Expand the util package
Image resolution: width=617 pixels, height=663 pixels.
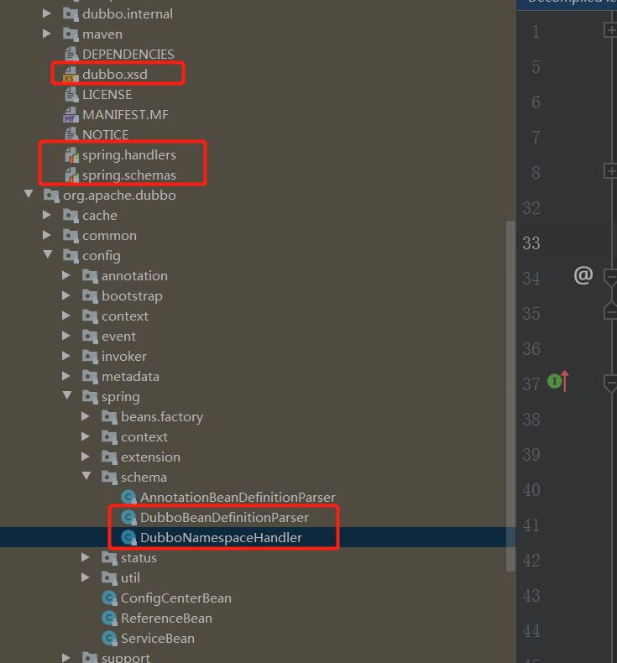pyautogui.click(x=86, y=577)
